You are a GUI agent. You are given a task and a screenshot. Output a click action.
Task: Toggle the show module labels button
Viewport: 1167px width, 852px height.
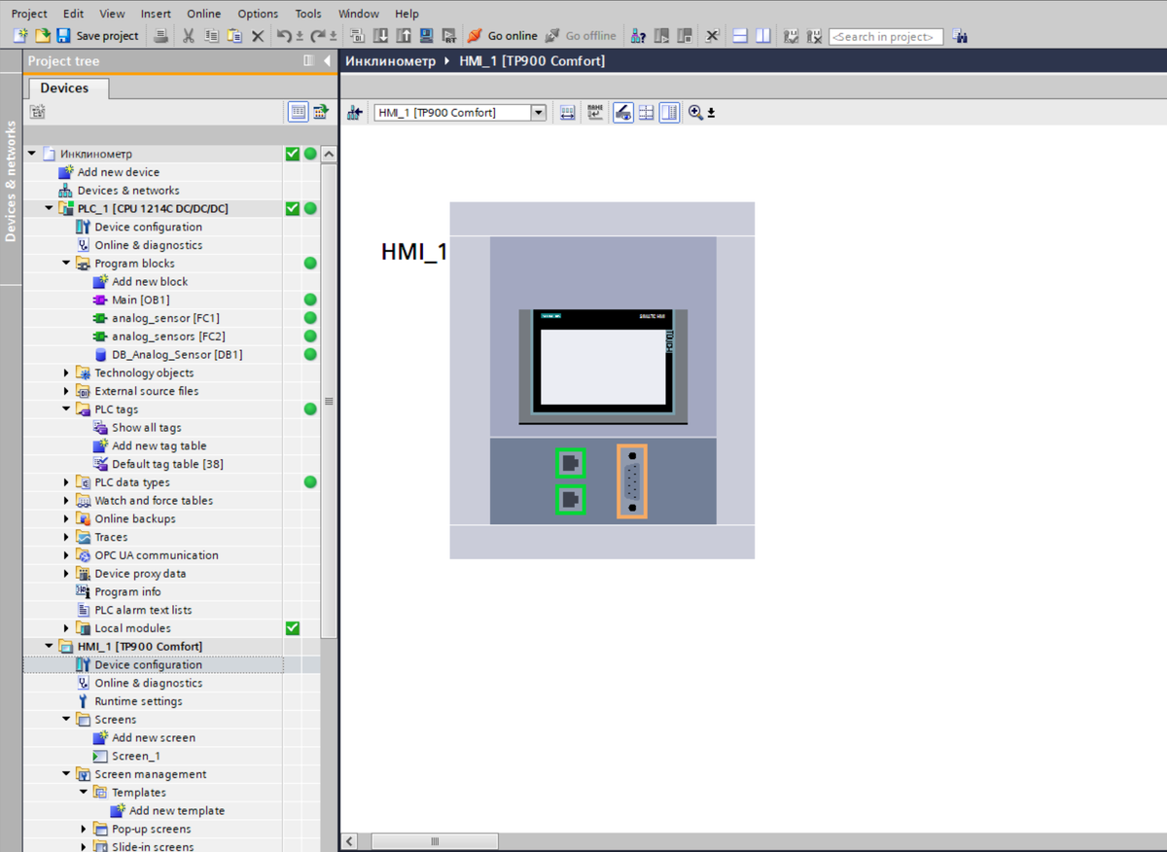595,113
